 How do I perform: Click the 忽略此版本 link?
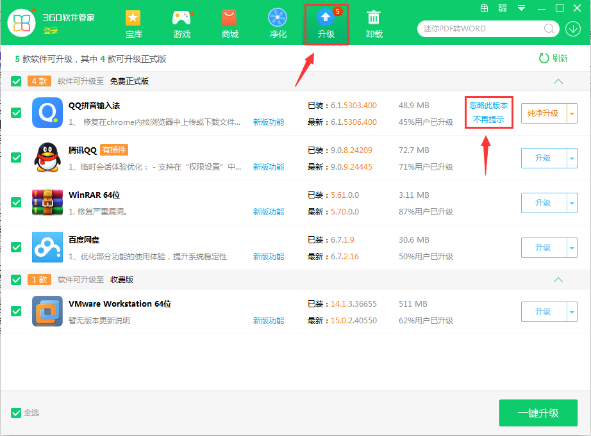click(488, 106)
